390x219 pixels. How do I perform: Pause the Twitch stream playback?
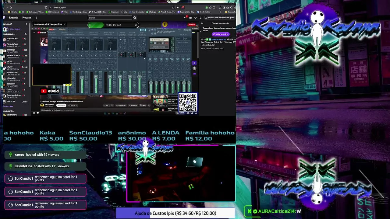(x=34, y=113)
